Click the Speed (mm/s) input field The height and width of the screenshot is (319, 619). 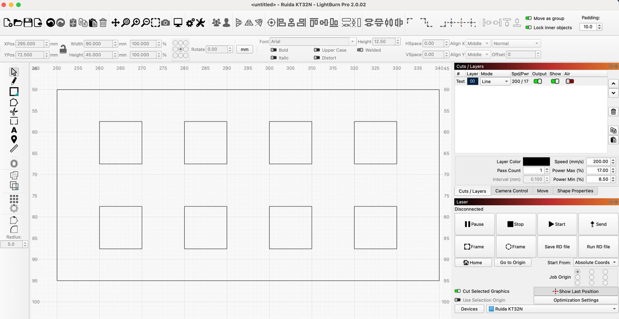(x=598, y=161)
